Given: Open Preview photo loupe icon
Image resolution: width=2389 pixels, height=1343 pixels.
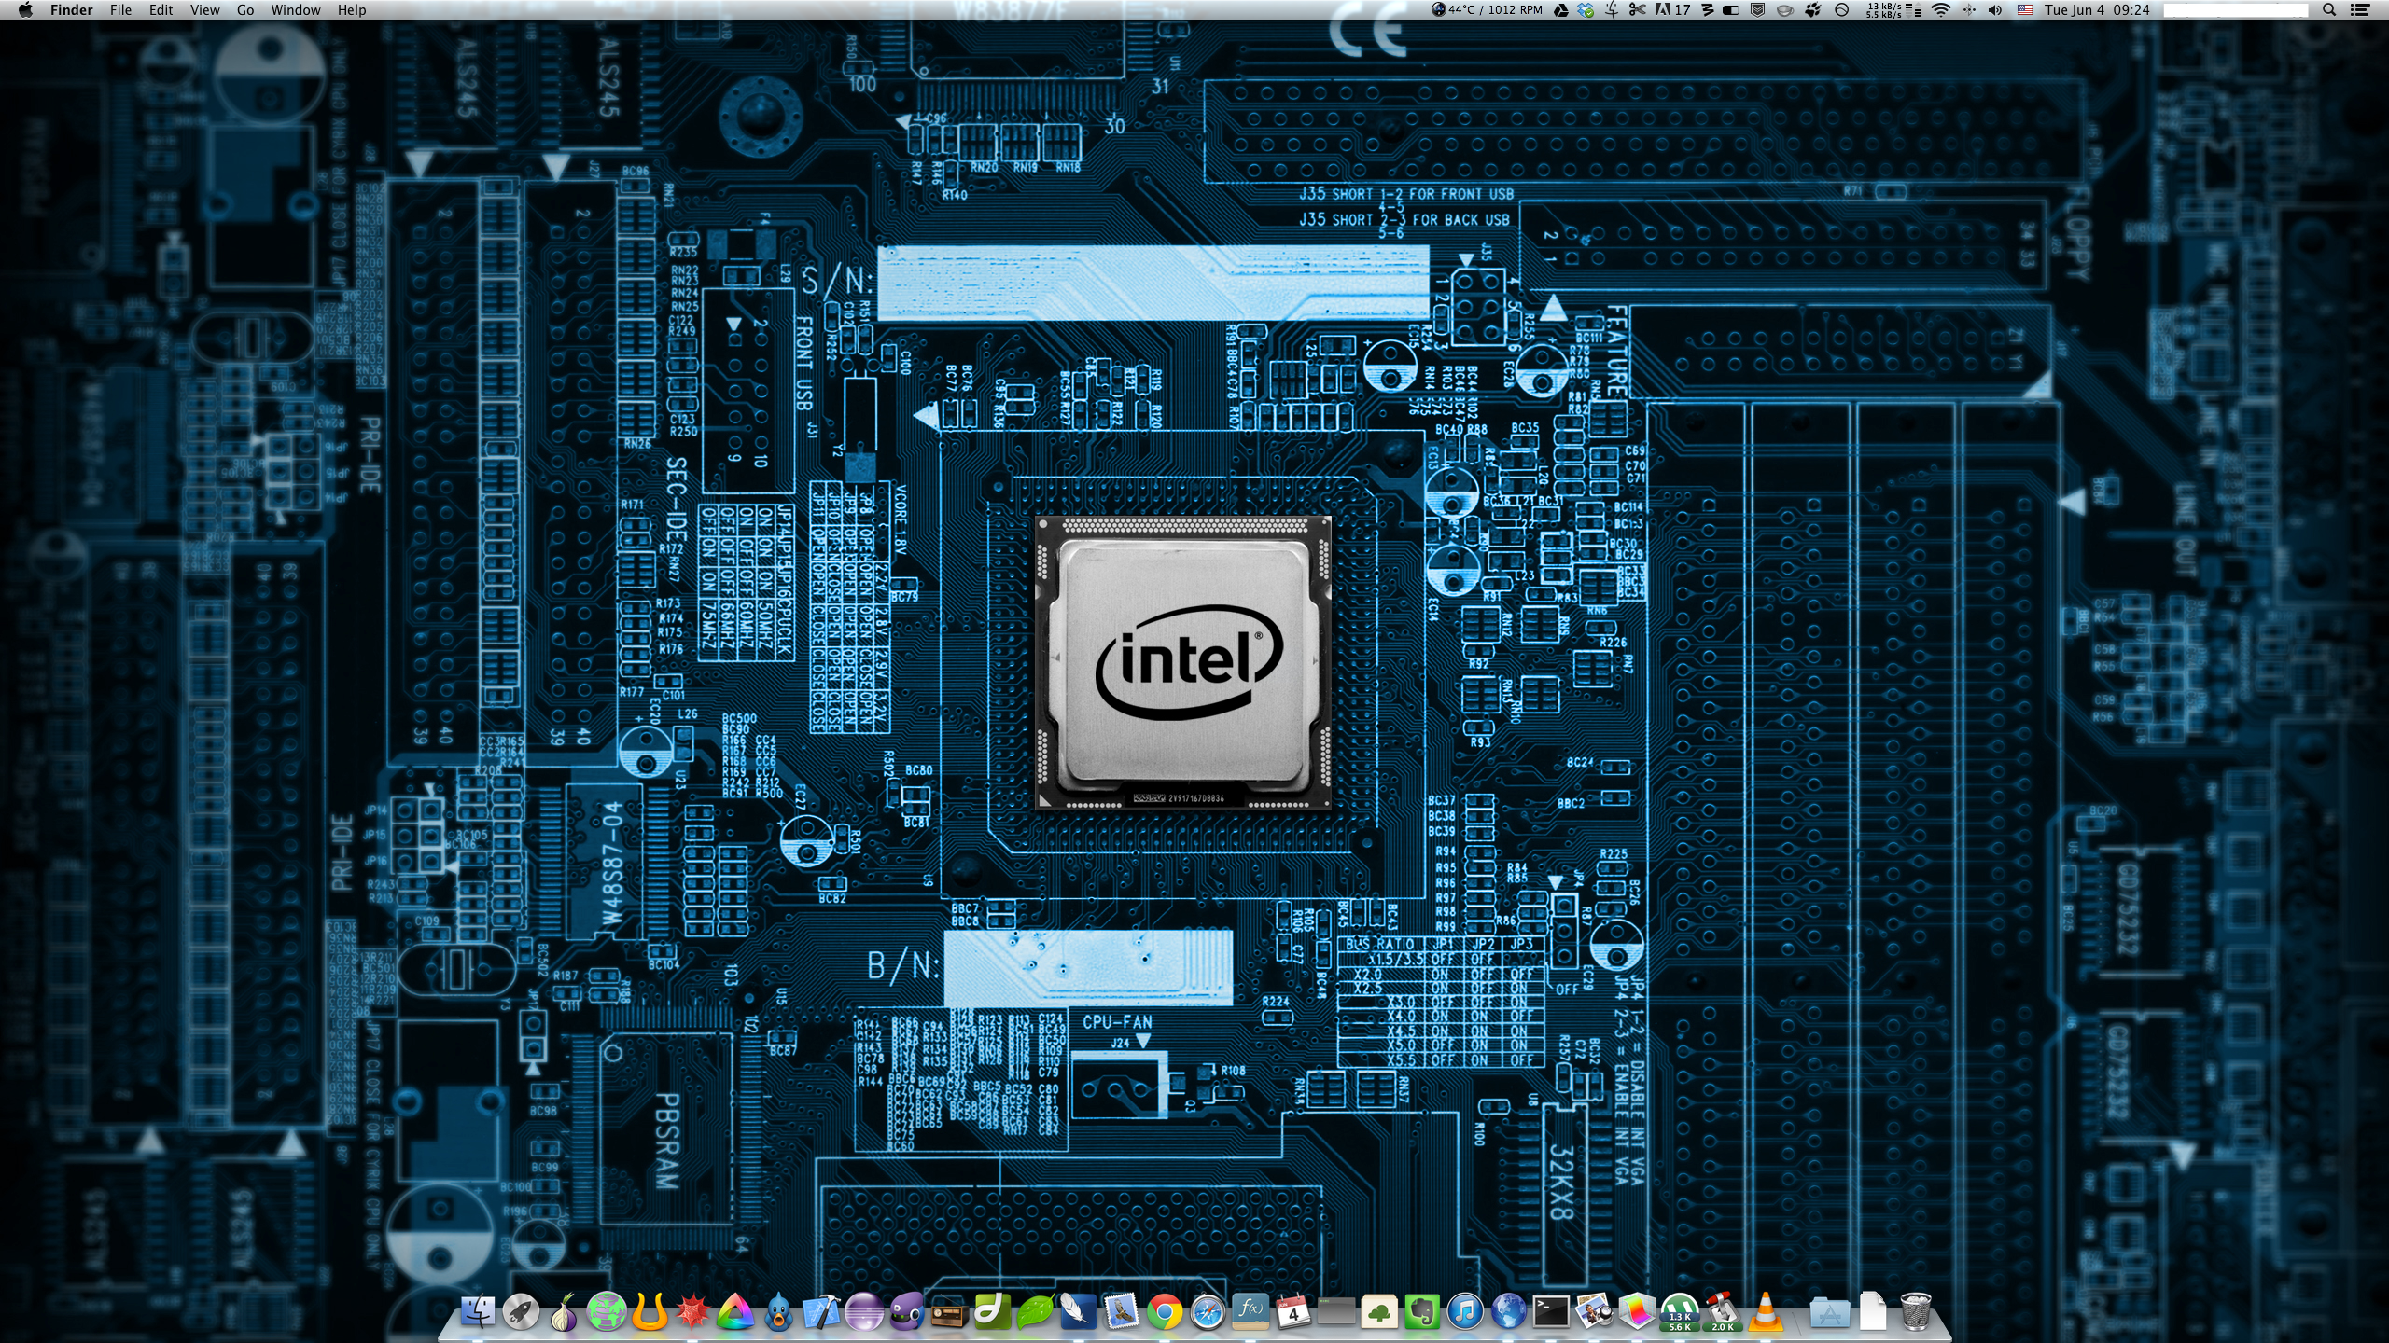Looking at the screenshot, I should (x=1593, y=1311).
